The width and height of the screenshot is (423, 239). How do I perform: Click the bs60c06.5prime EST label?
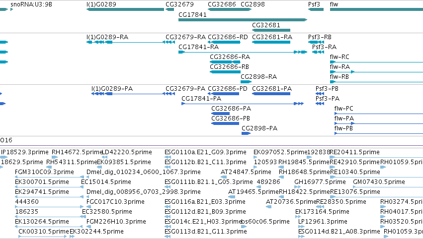point(265,222)
